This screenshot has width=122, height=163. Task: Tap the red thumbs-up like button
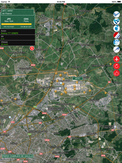pyautogui.click(x=117, y=73)
